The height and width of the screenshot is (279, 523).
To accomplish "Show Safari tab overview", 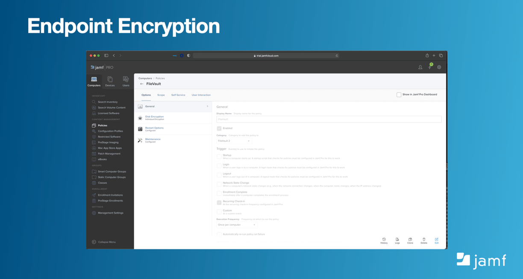I will tap(441, 56).
